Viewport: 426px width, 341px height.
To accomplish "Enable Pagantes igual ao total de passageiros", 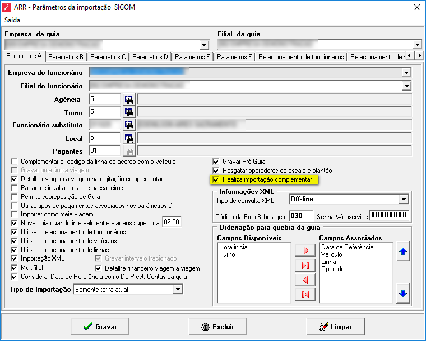I will click(x=14, y=188).
